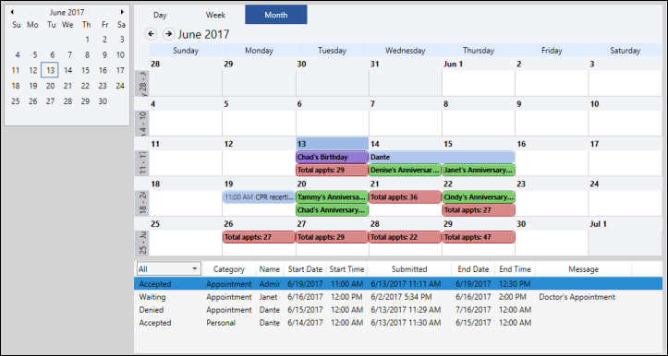668x356 pixels.
Task: Click the Wednesday column header
Action: [406, 50]
